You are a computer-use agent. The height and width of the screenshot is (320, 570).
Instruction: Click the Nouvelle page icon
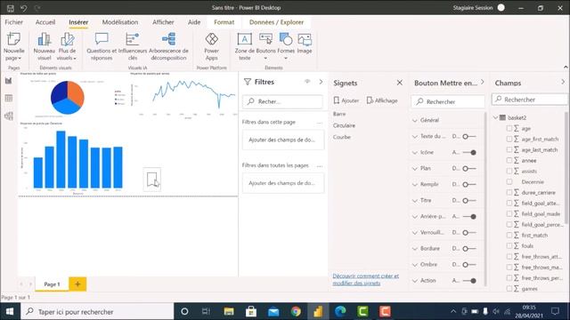coord(14,46)
